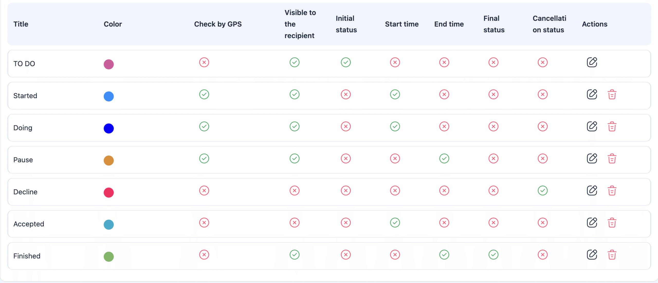Edit the Decline status

pos(592,190)
